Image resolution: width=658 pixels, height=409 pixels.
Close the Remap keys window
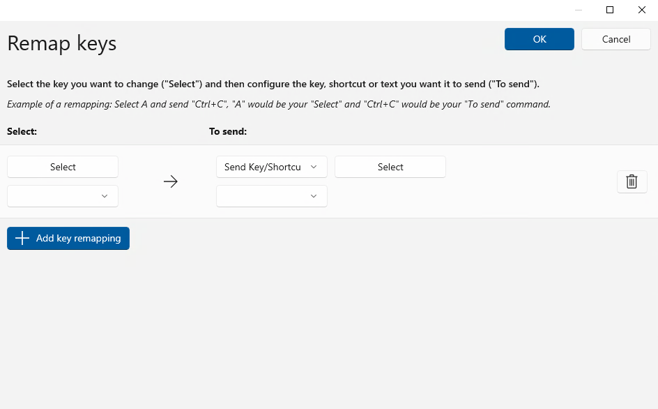642,10
